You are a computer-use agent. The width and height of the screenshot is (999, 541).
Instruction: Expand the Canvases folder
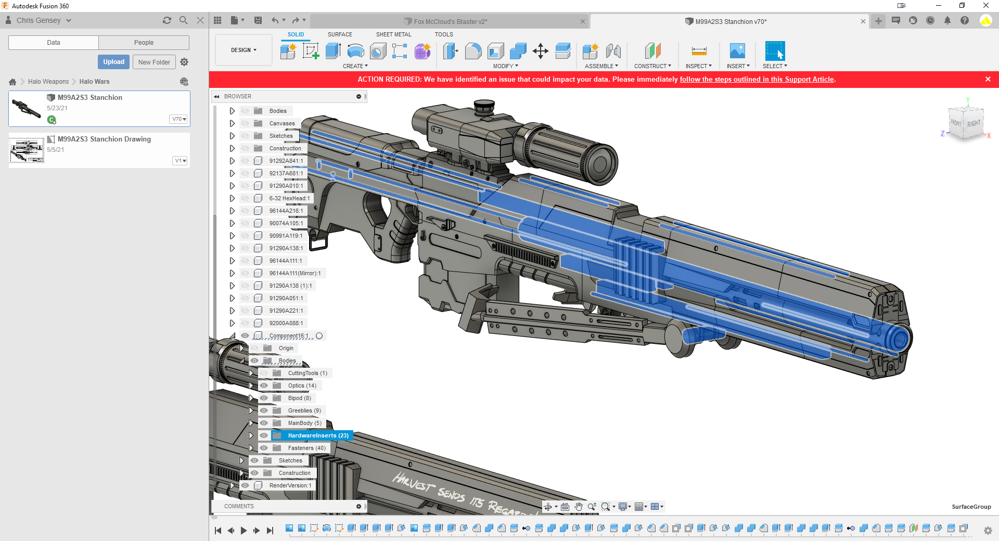(x=232, y=123)
